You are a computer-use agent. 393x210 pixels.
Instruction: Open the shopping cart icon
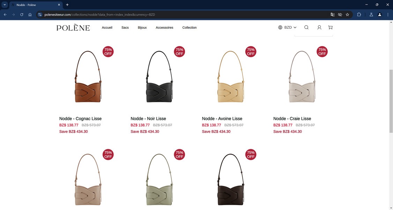point(330,27)
